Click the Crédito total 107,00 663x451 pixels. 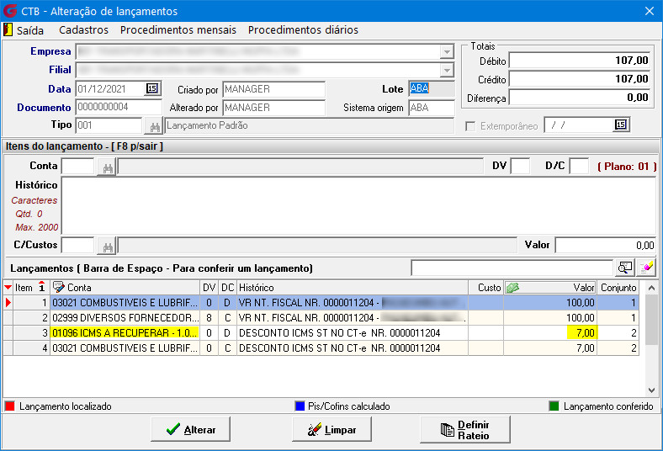point(580,79)
